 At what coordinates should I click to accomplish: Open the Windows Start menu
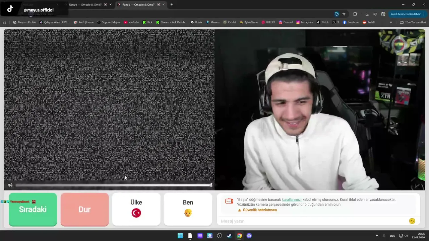[180, 236]
